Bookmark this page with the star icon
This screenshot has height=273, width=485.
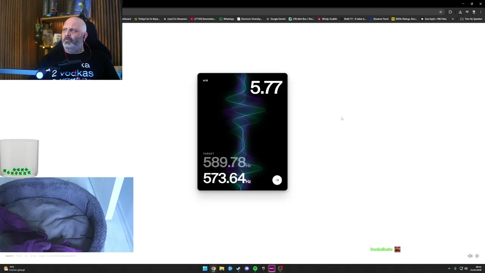[x=440, y=12]
